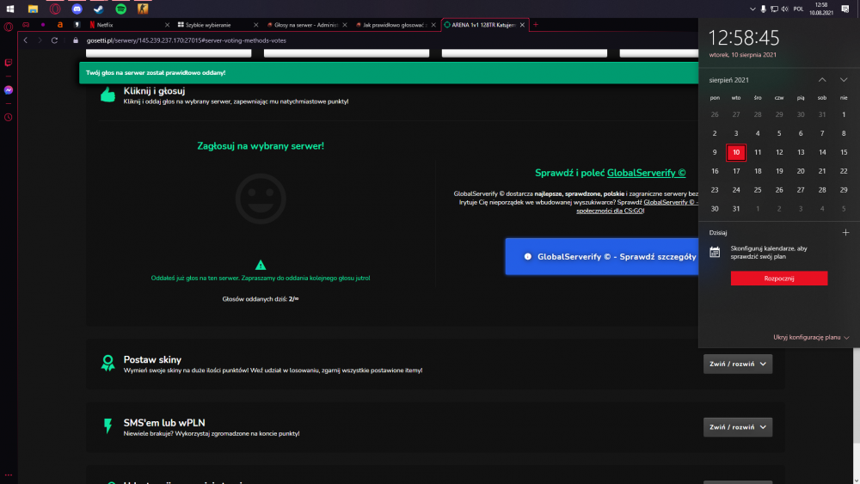860x484 pixels.
Task: Click the thumbs-up icon beside Kliknij i głosuj
Action: click(108, 95)
